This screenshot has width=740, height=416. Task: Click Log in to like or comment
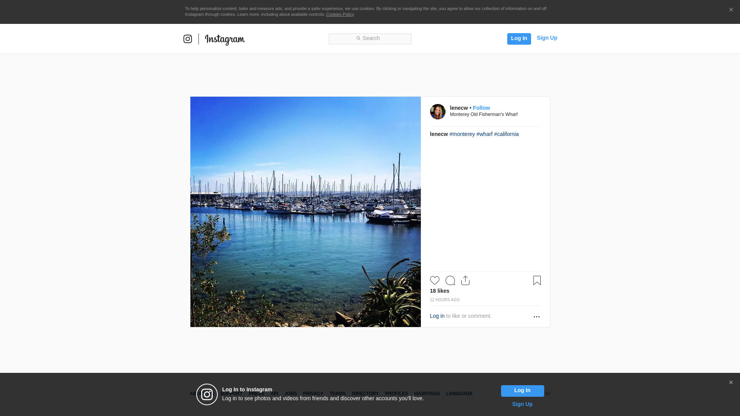[437, 316]
